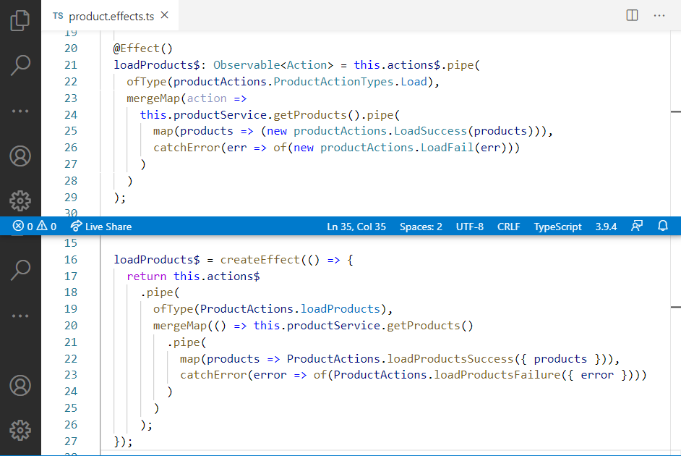681x456 pixels.
Task: Click the return keyword on line 17
Action: 146,276
